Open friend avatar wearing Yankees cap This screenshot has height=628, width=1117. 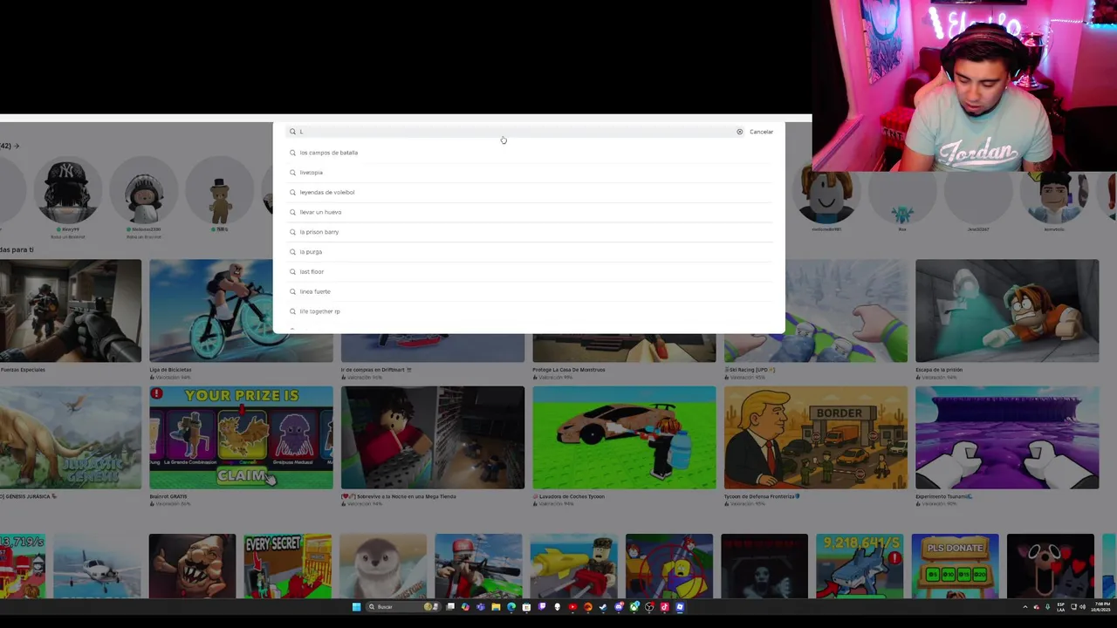coord(67,192)
